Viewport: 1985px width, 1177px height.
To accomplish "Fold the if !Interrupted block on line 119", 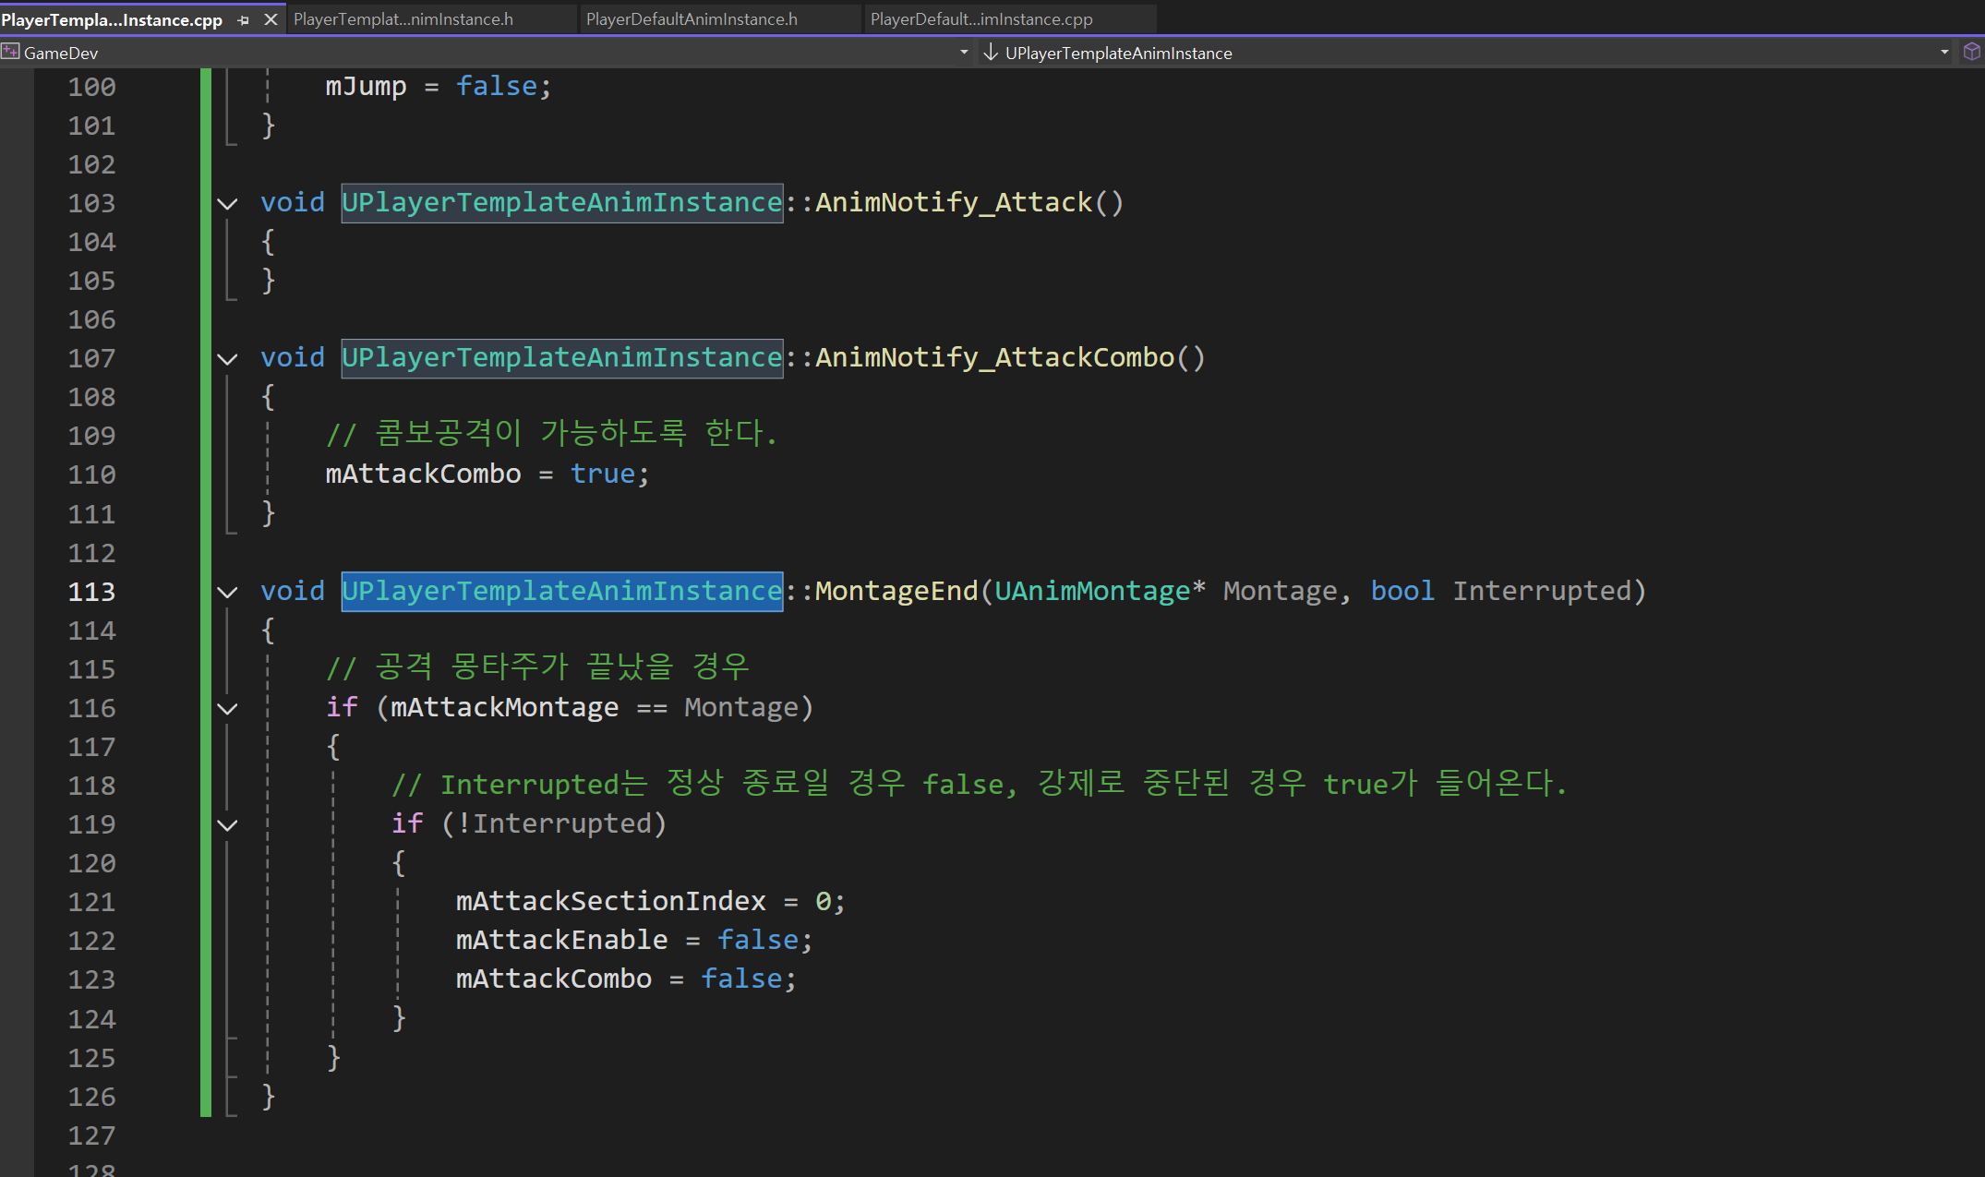I will click(227, 824).
